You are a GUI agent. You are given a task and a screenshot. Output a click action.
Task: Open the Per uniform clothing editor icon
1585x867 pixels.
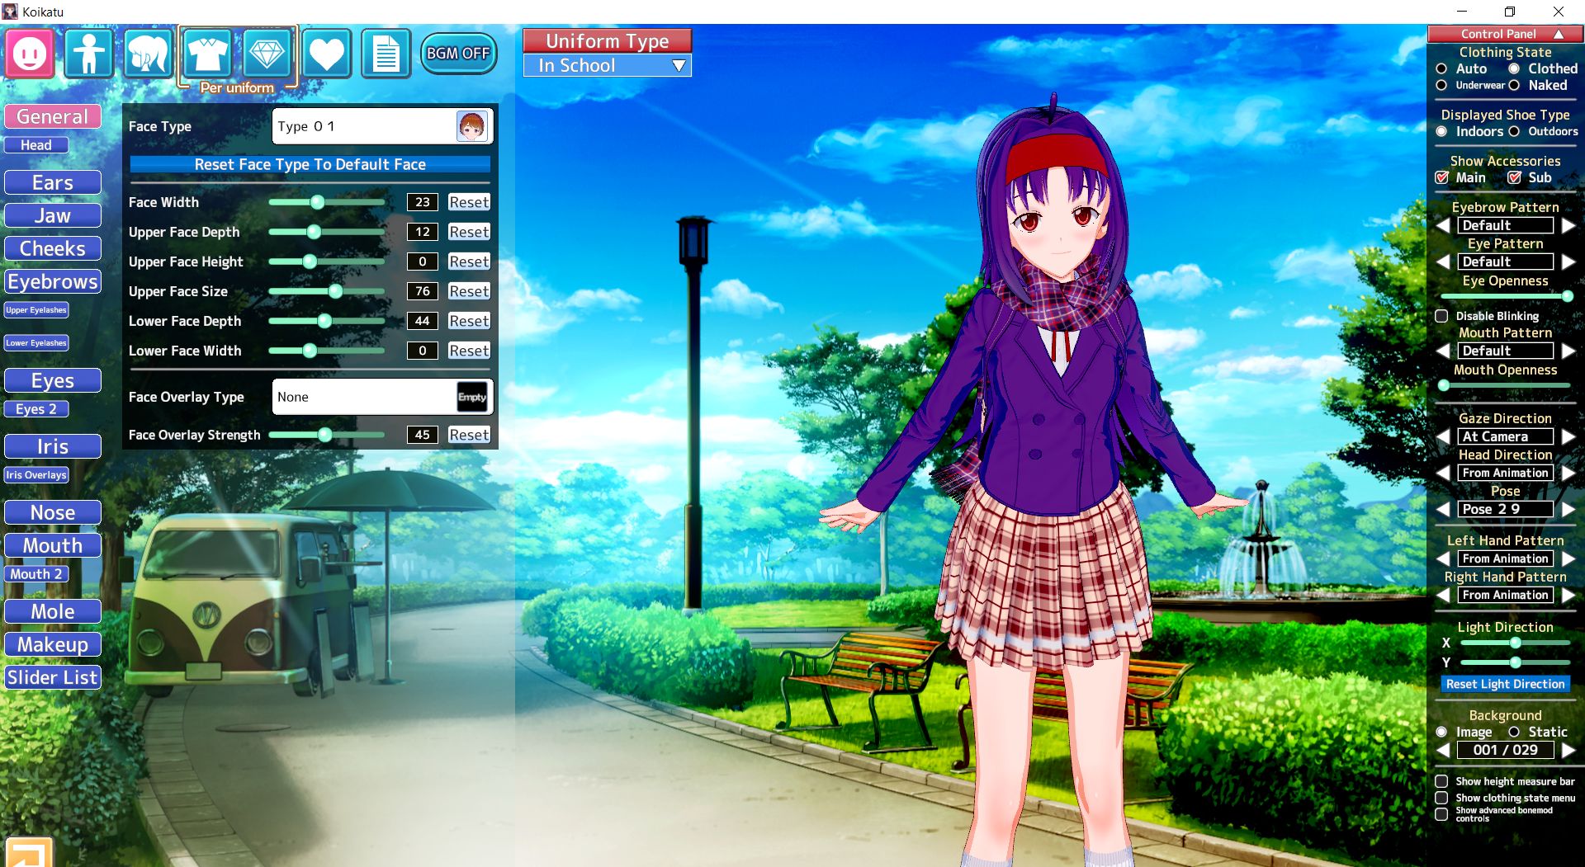(x=206, y=53)
